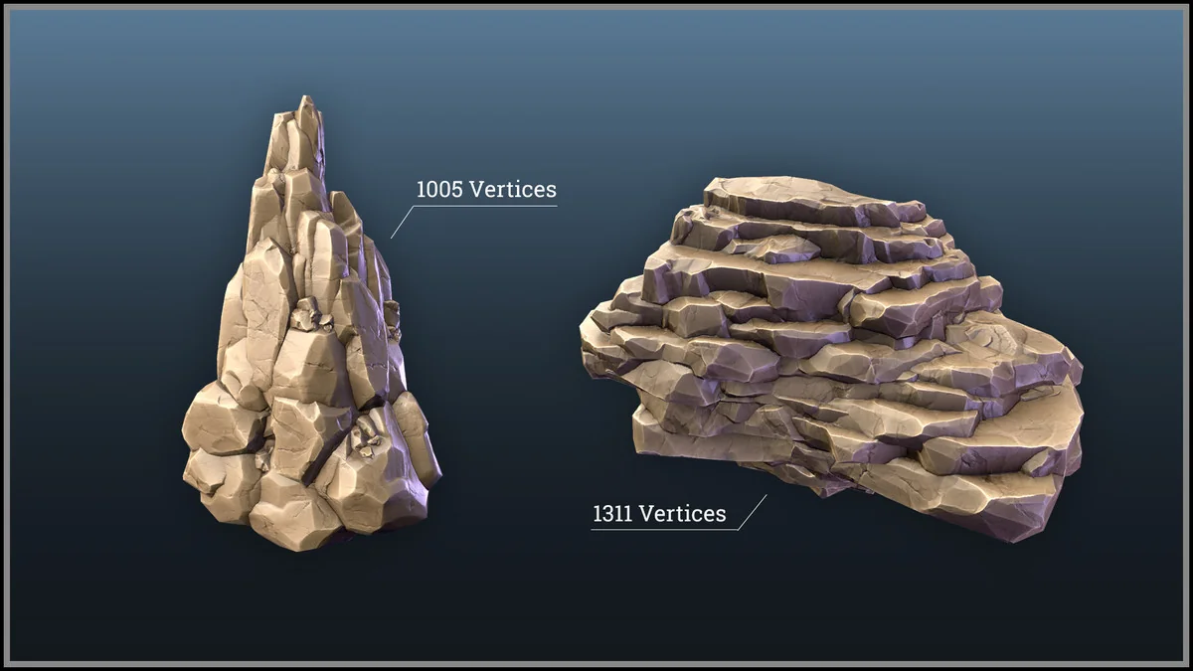Viewport: 1193px width, 671px height.
Task: Click the diagonal leader line below "1005 Vertices"
Action: (402, 222)
